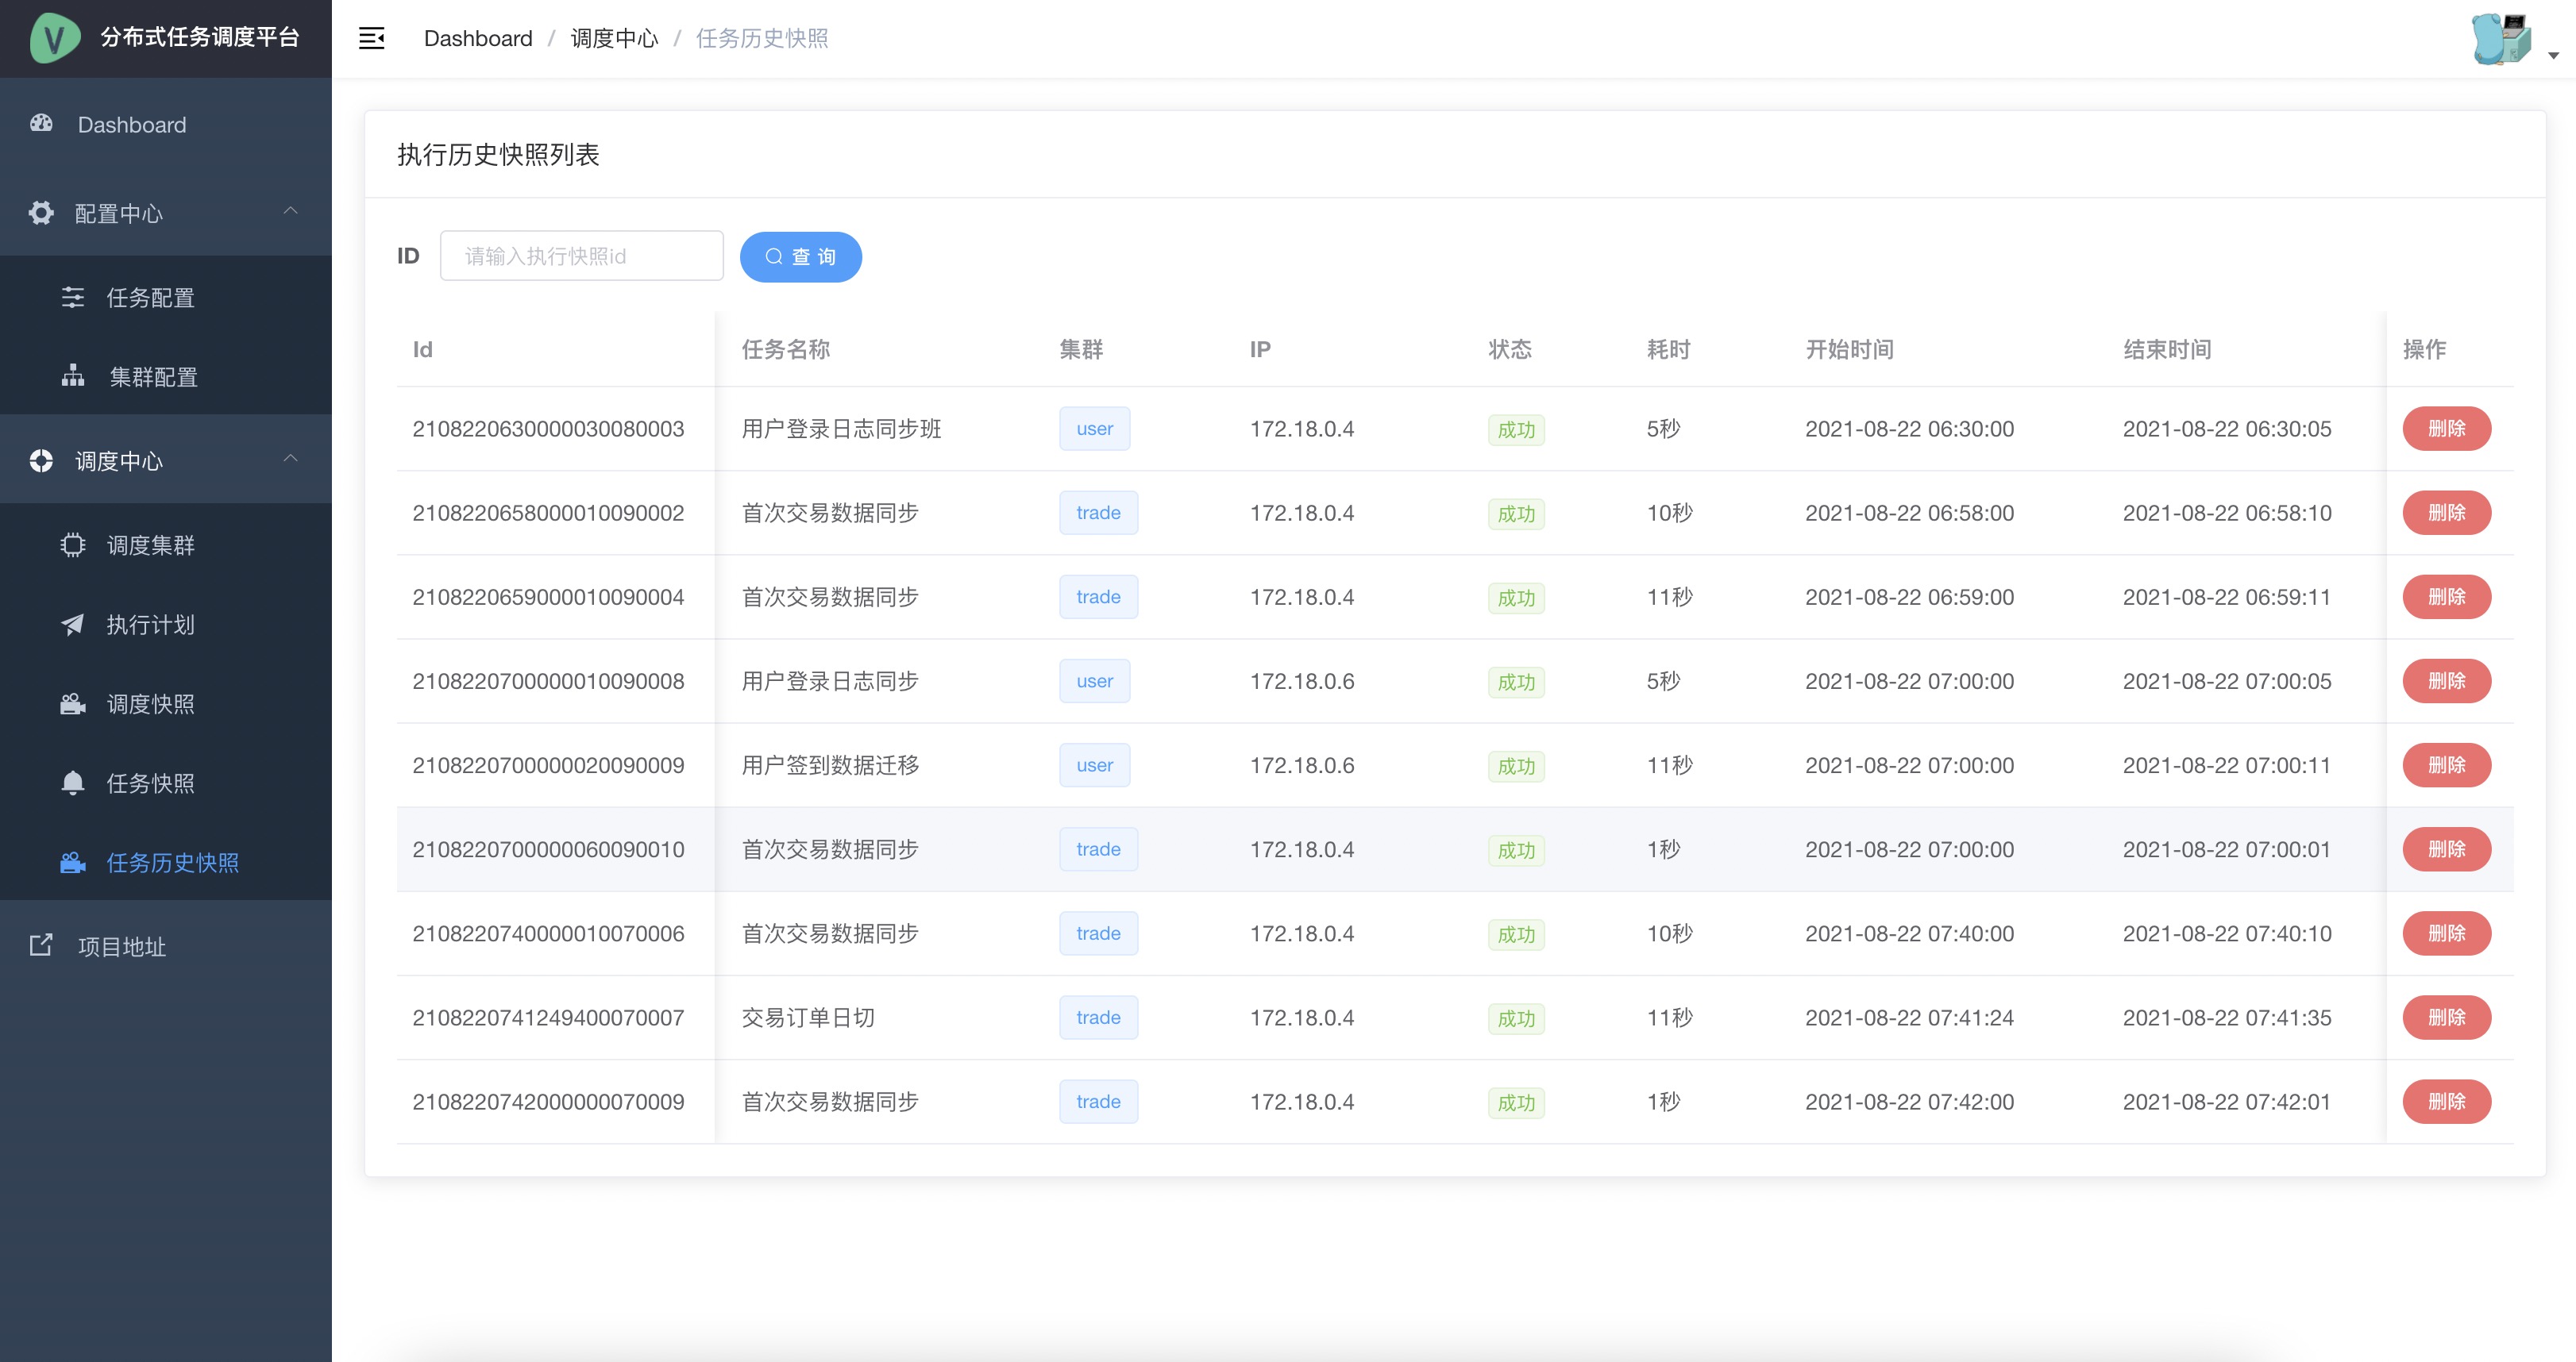
Task: Collapse the 调度中心 submenu chevron
Action: pyautogui.click(x=291, y=459)
